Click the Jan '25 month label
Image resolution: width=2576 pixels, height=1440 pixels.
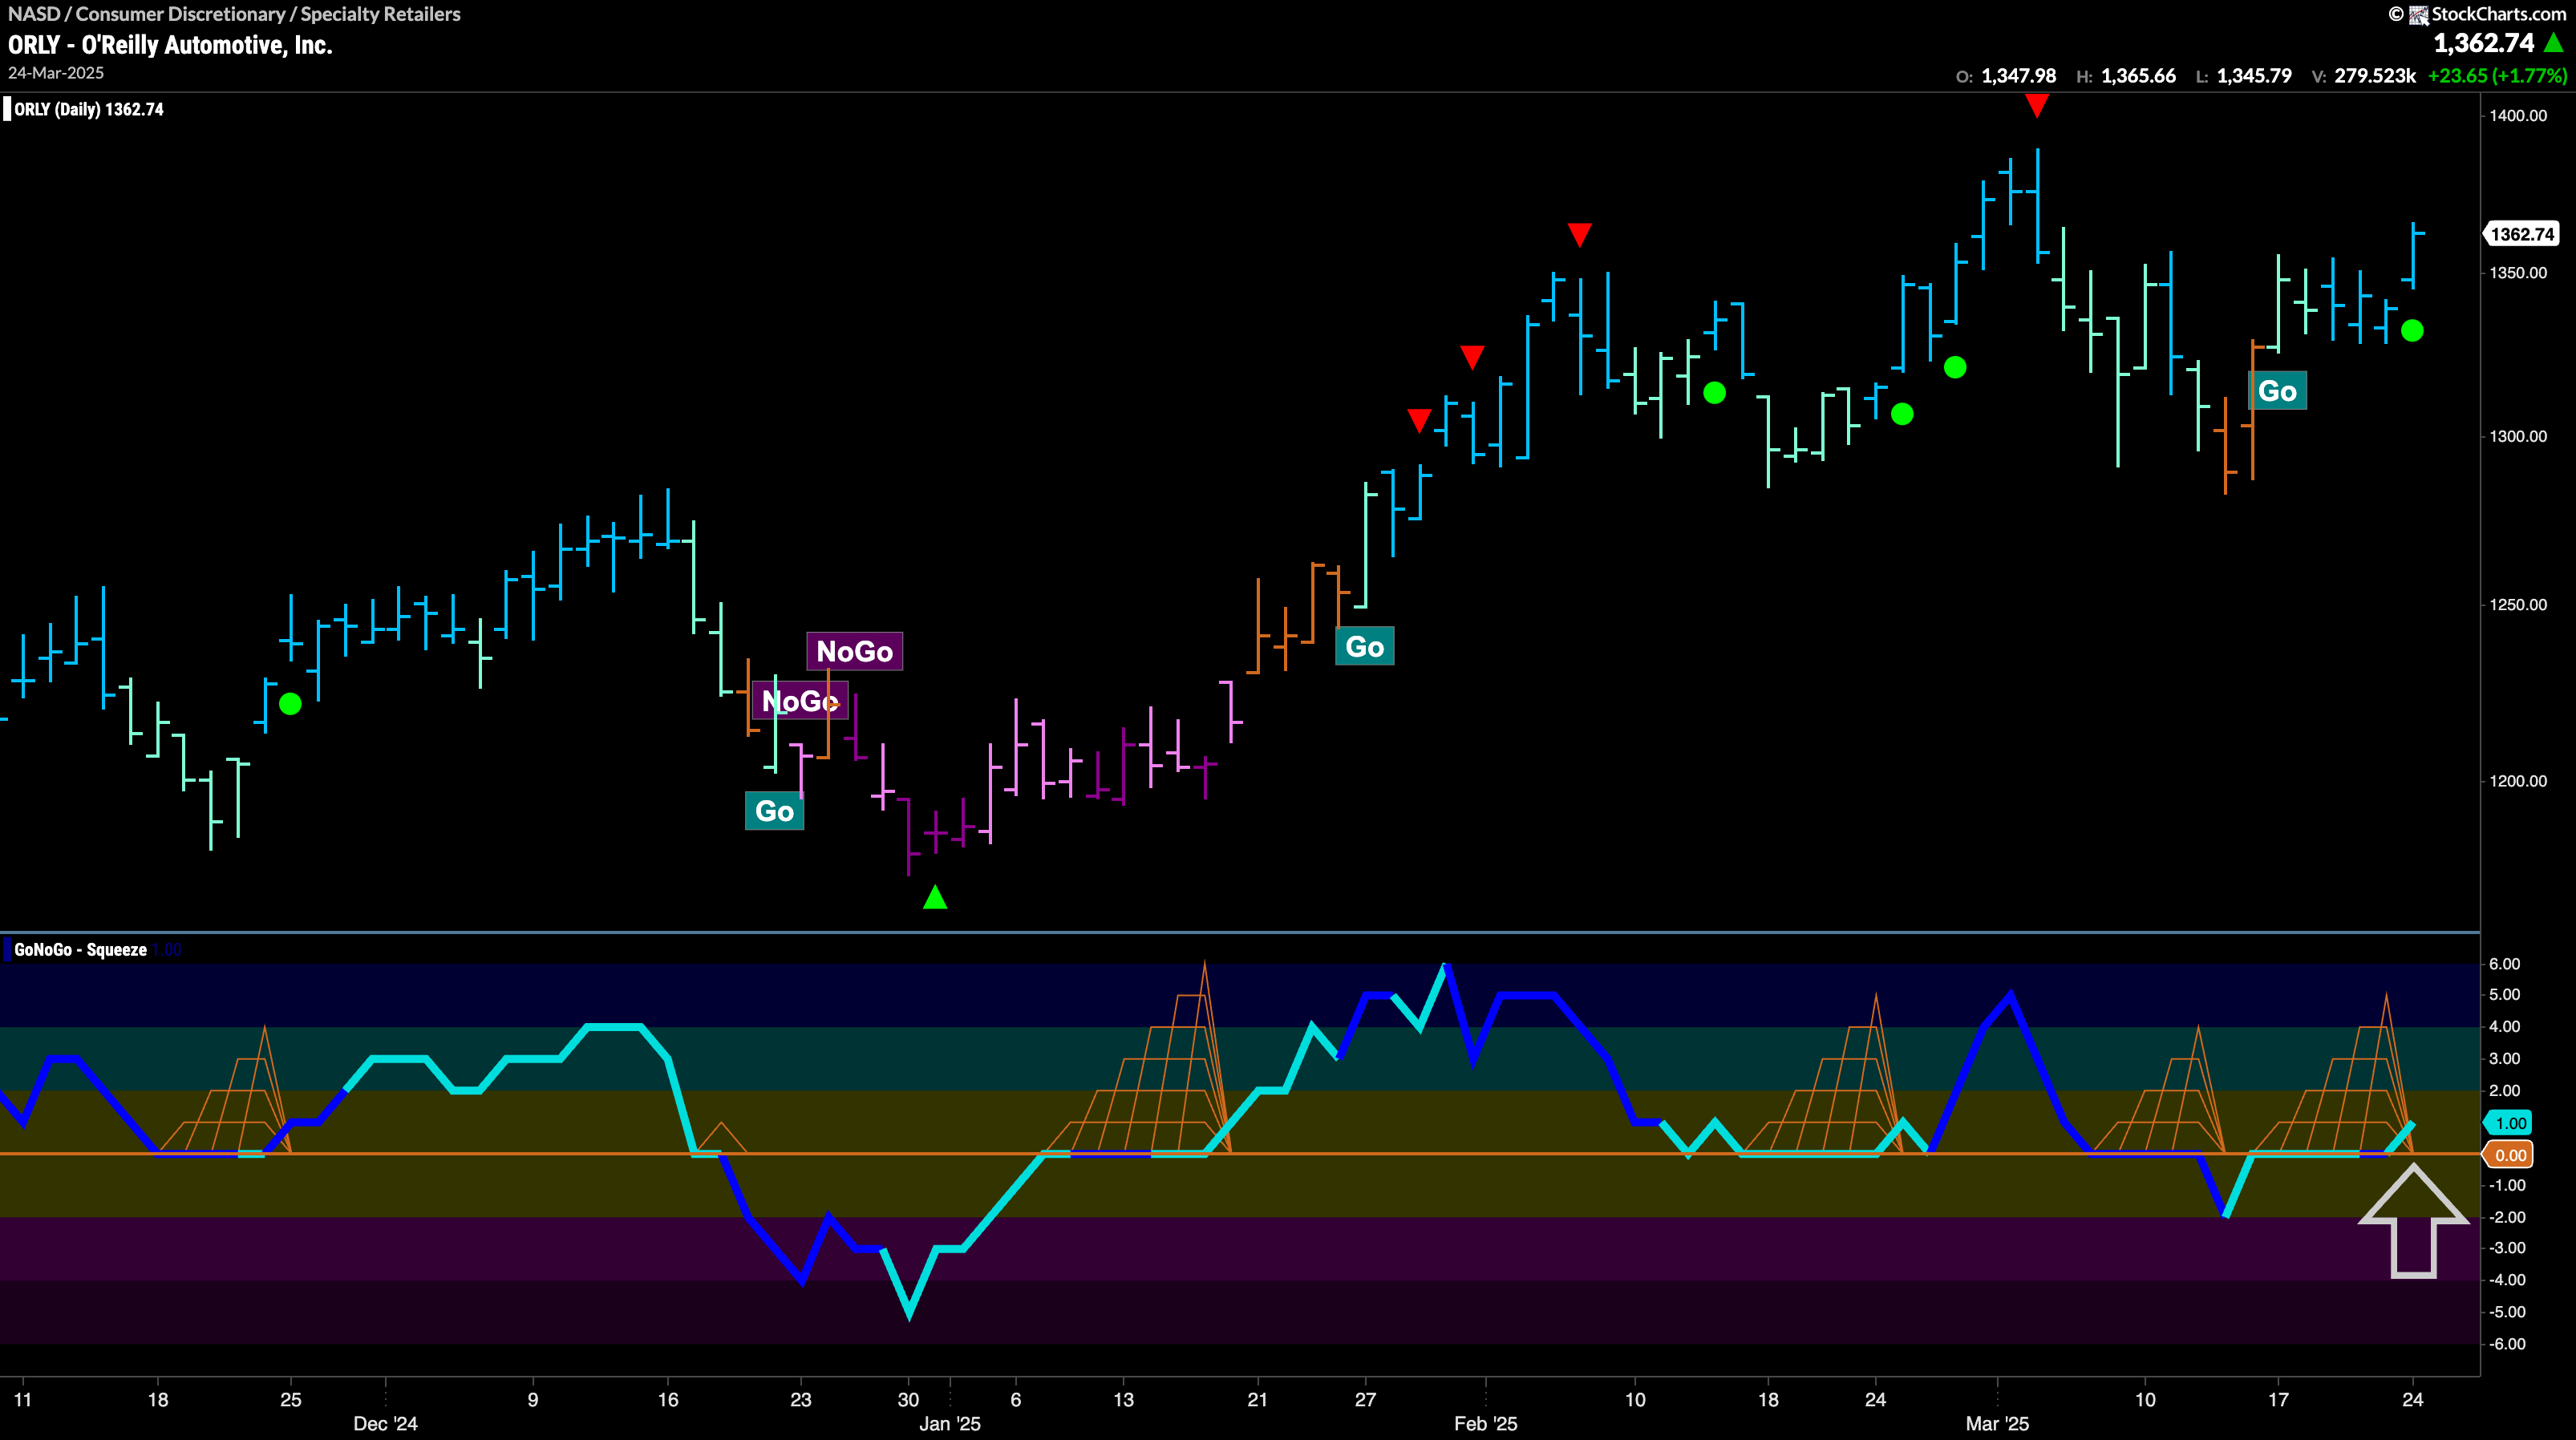(x=950, y=1424)
